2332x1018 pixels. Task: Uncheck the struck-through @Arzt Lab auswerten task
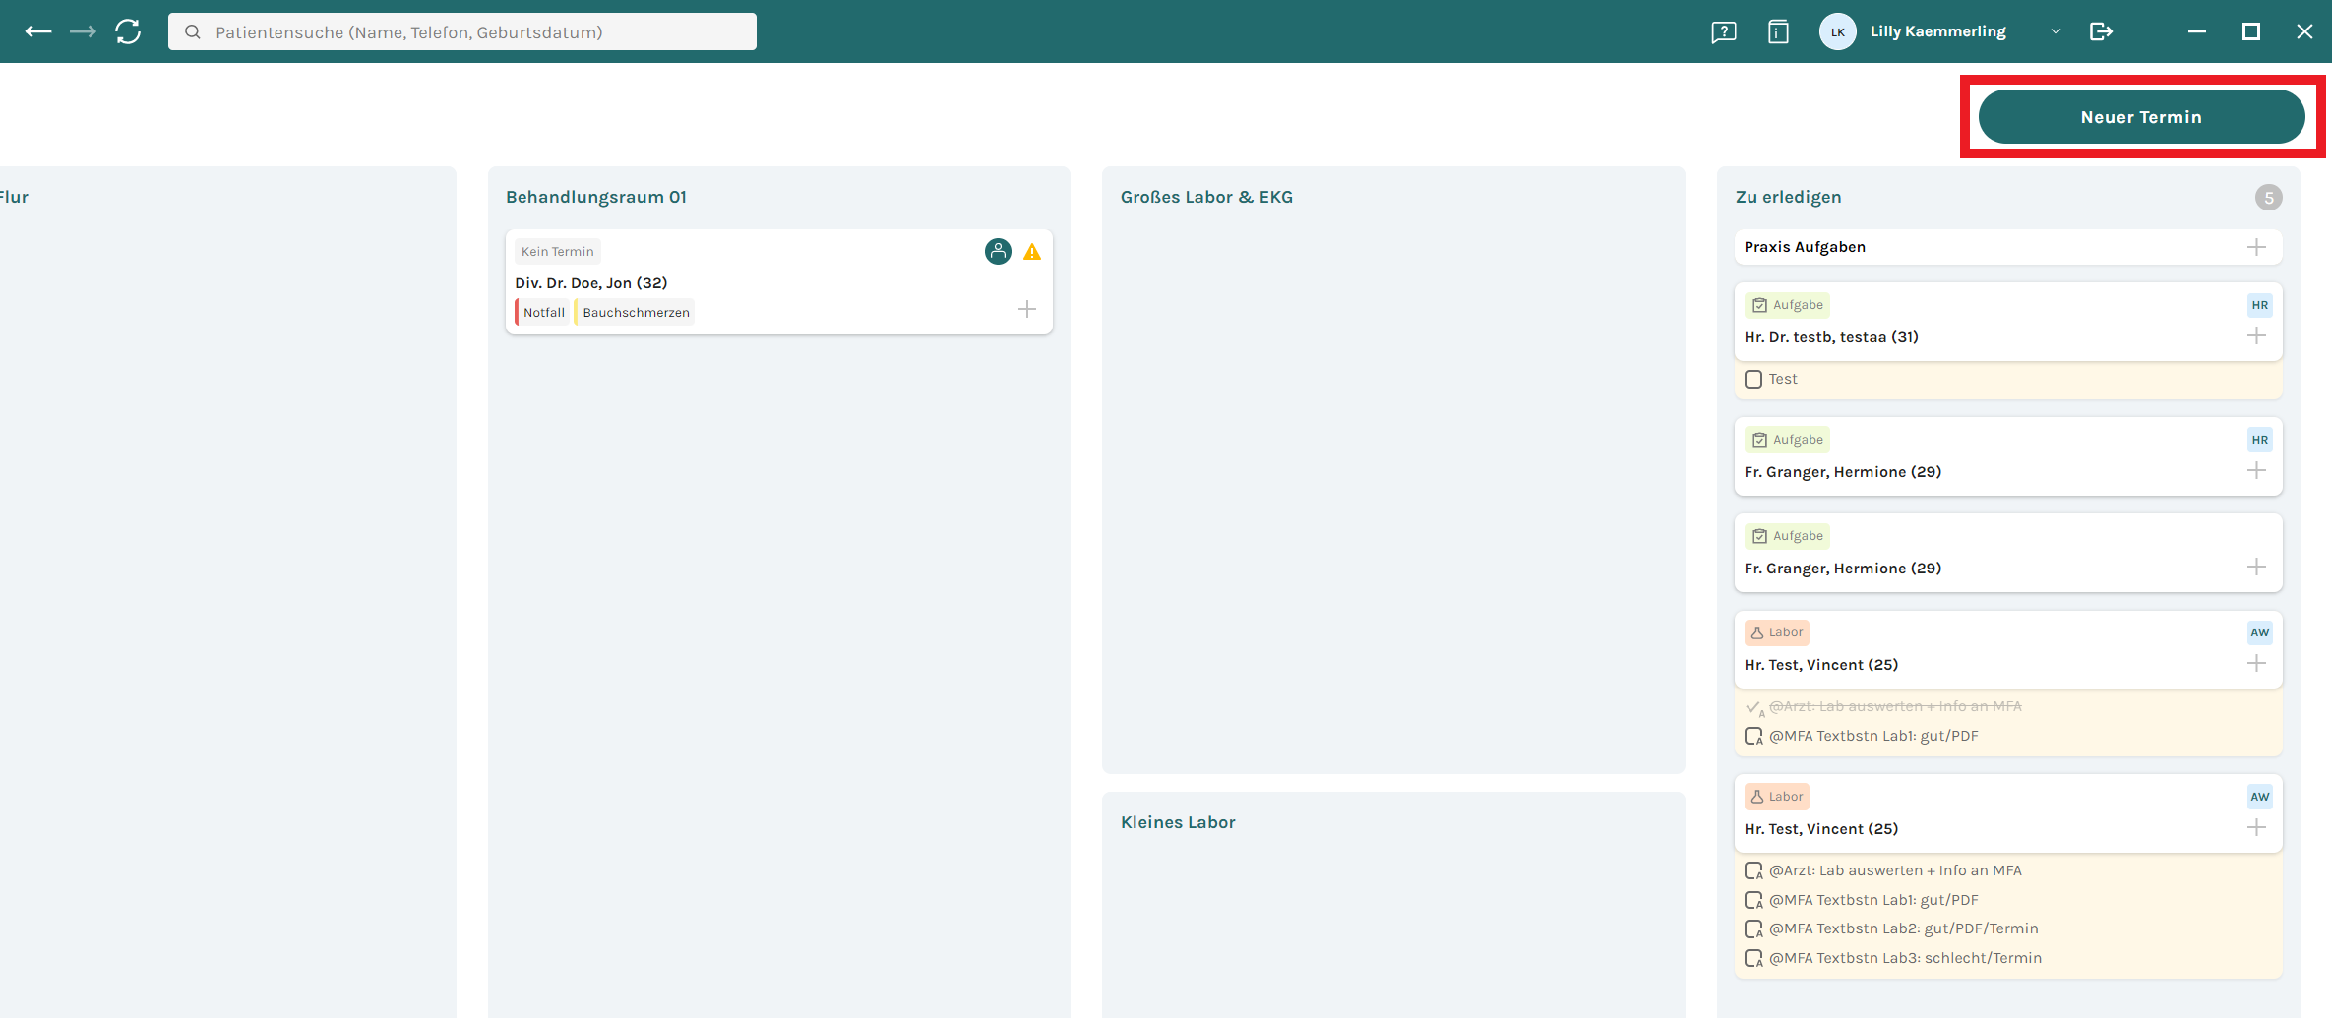click(1753, 707)
